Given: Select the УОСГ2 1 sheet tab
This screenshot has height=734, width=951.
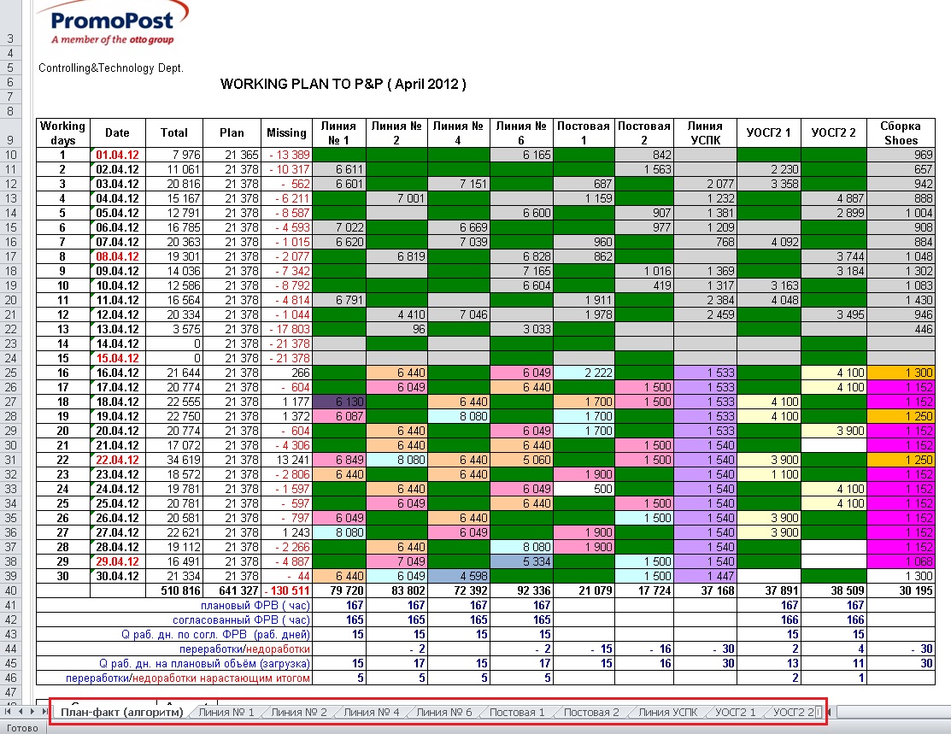Looking at the screenshot, I should click(x=736, y=712).
